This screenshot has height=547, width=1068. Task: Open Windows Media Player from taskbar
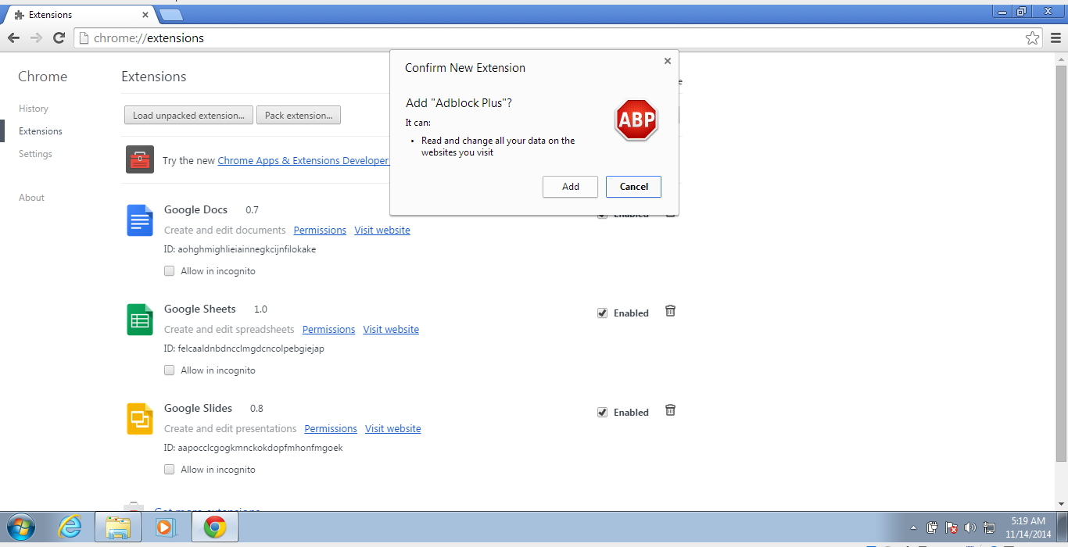click(x=165, y=528)
